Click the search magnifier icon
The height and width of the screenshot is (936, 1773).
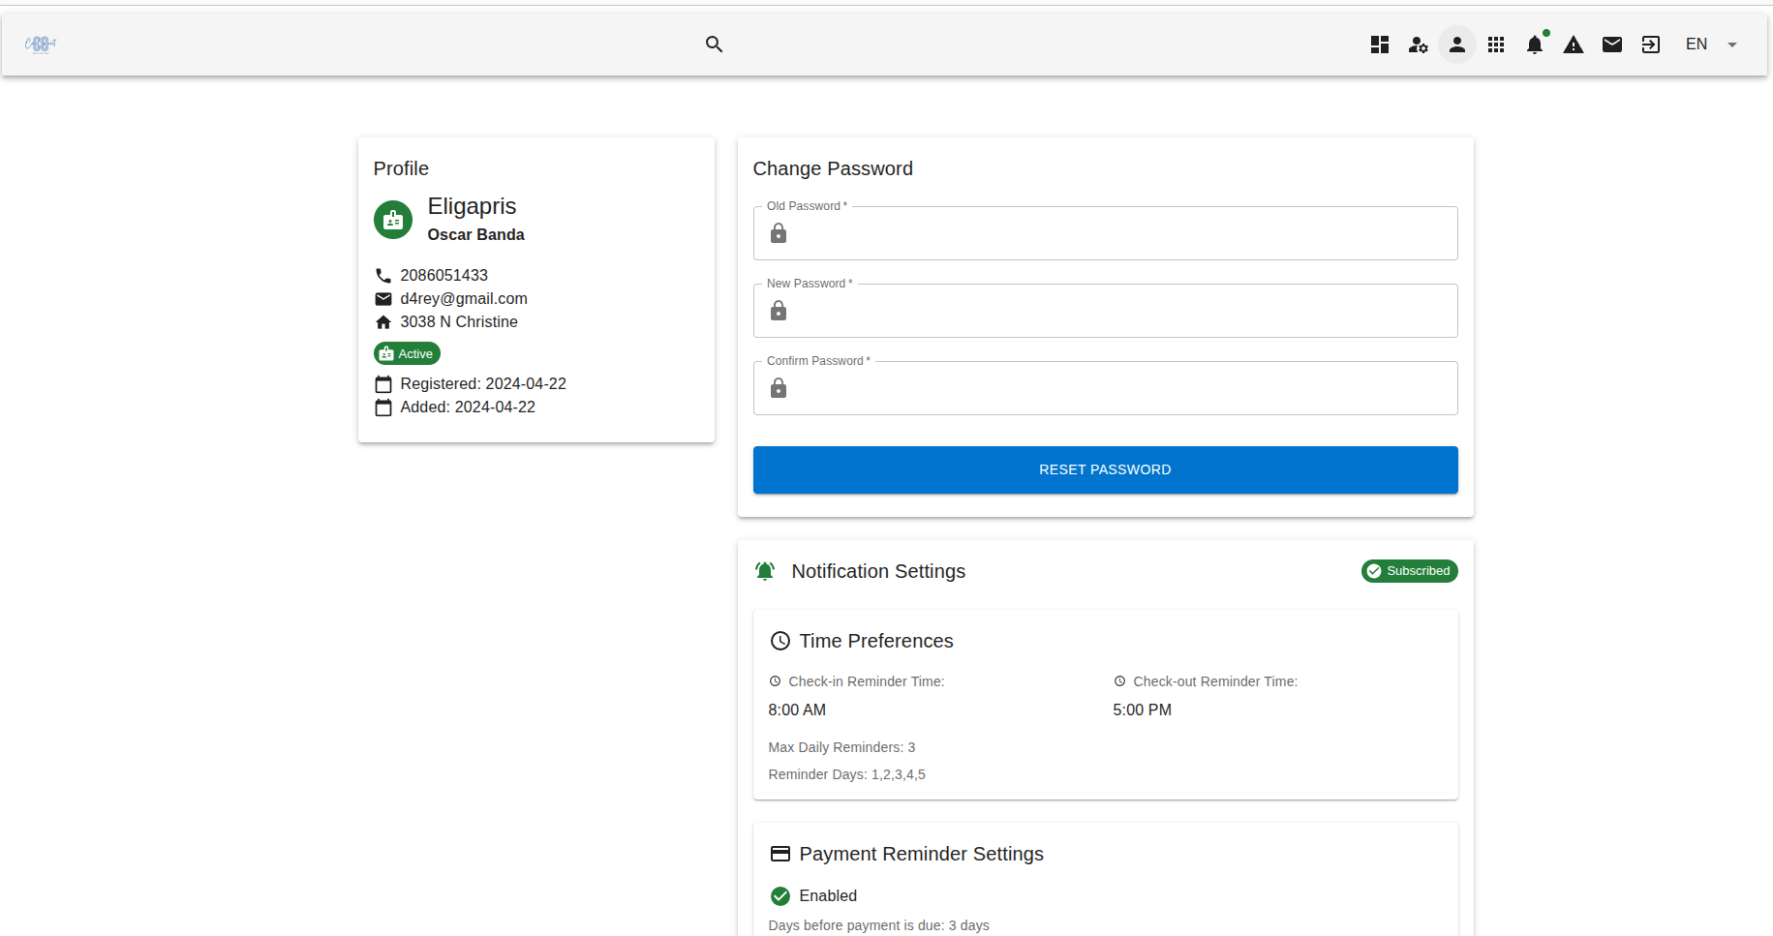pos(714,45)
